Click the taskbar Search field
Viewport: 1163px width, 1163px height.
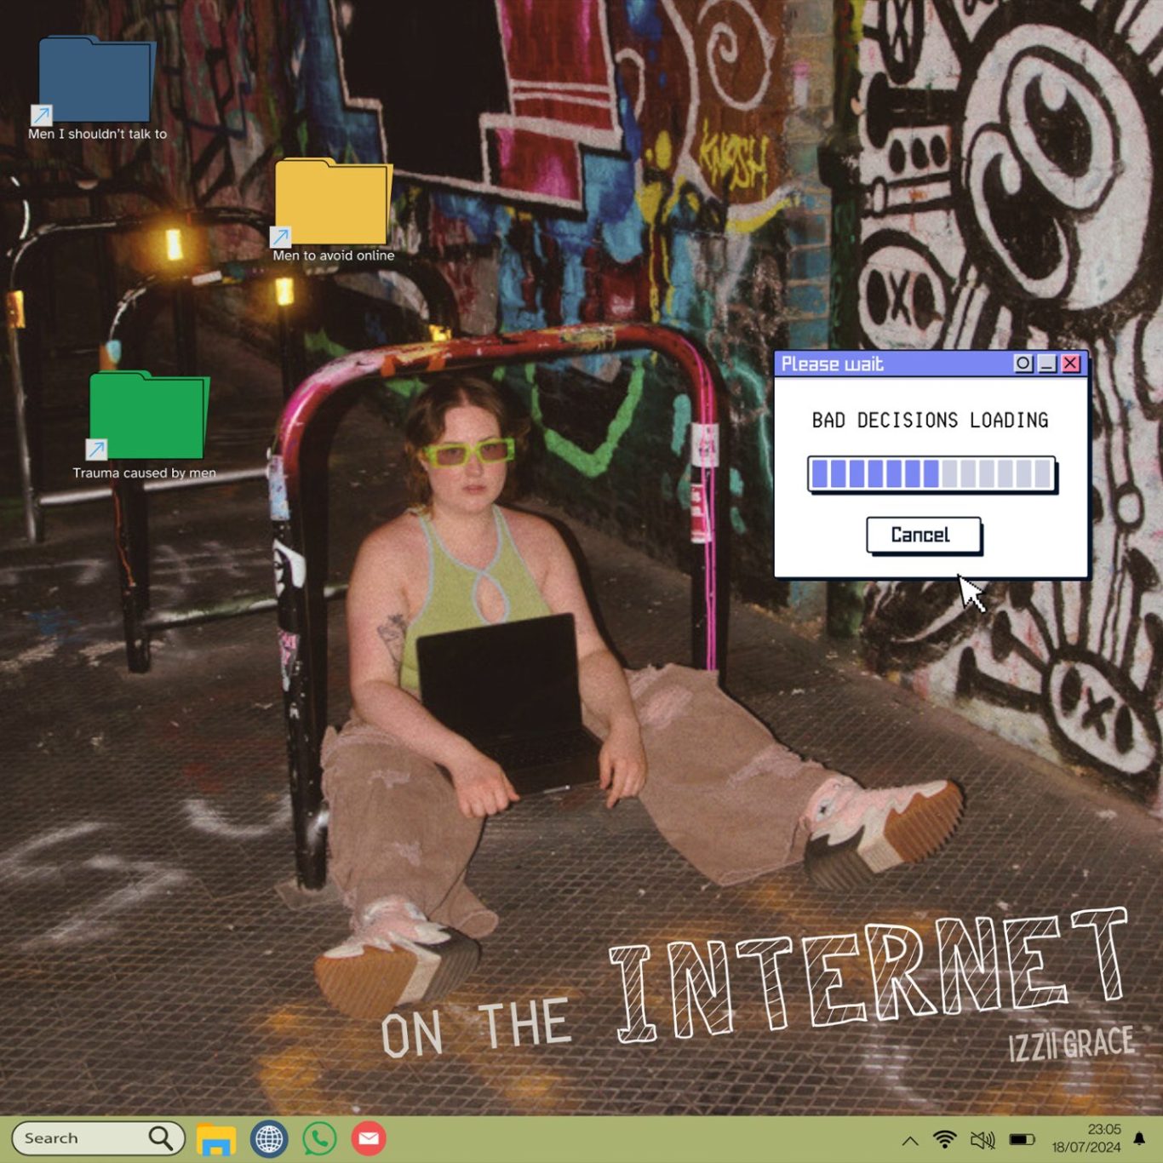tap(98, 1138)
